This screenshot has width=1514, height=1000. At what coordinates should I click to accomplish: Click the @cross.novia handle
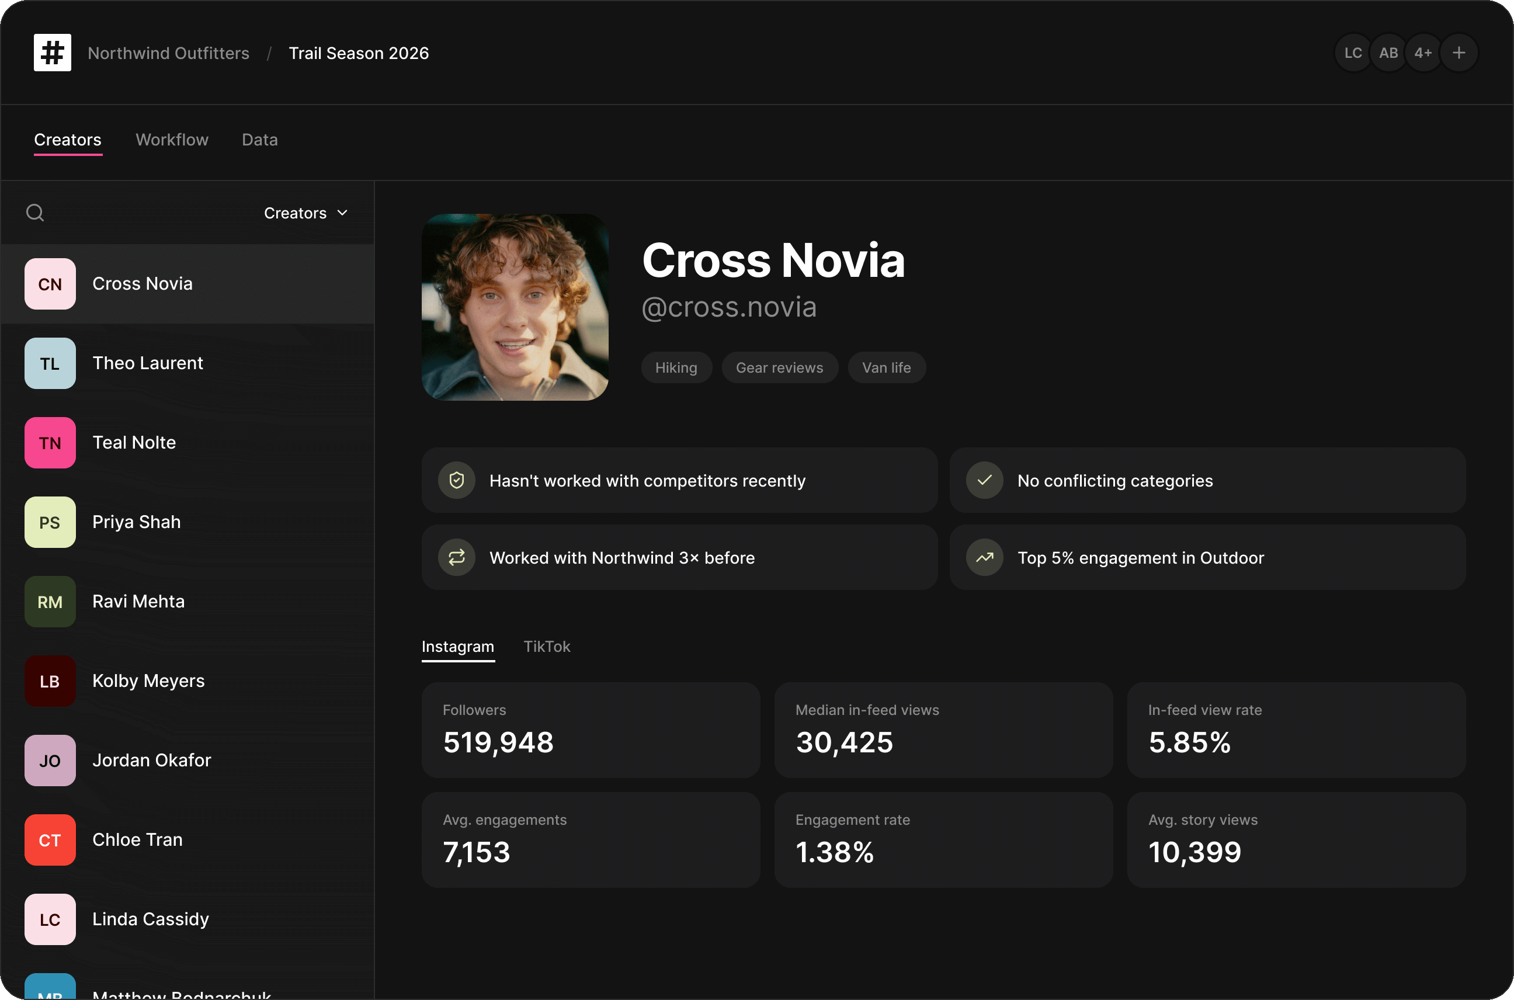(729, 307)
